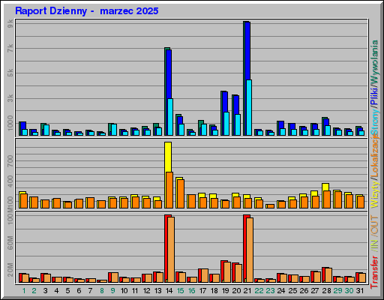Viewport: 384px width, 300px height.
Task: Click the yellow "Wizyty" legend label
Action: pyautogui.click(x=375, y=195)
